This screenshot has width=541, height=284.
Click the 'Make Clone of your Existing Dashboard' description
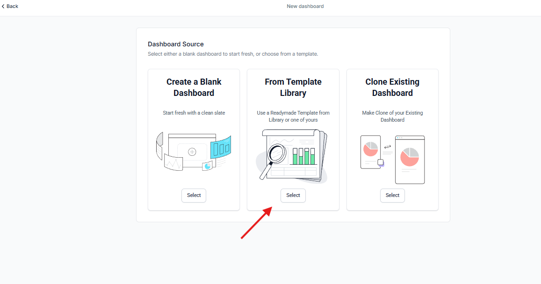[x=392, y=116]
